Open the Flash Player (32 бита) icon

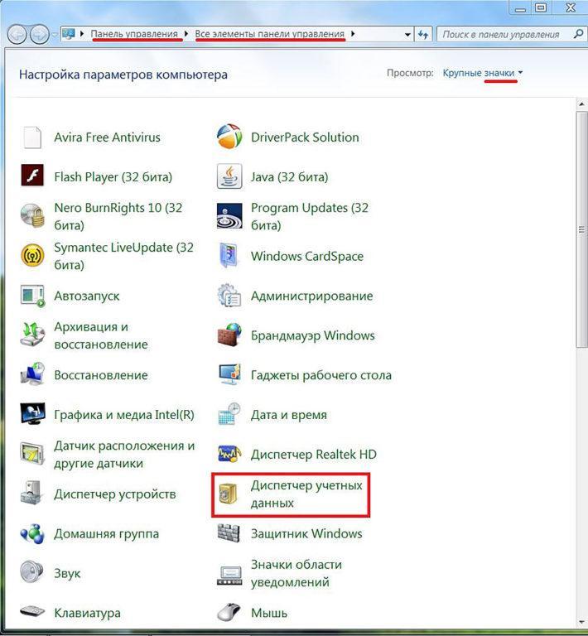32,176
